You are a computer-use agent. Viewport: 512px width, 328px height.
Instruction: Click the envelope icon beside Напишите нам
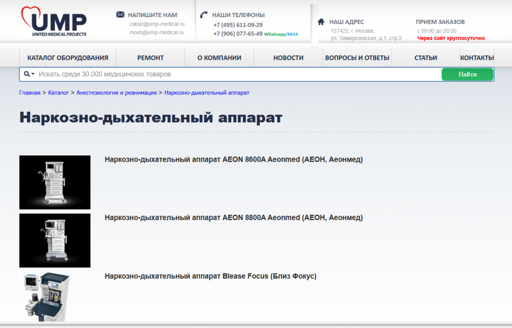coord(120,15)
